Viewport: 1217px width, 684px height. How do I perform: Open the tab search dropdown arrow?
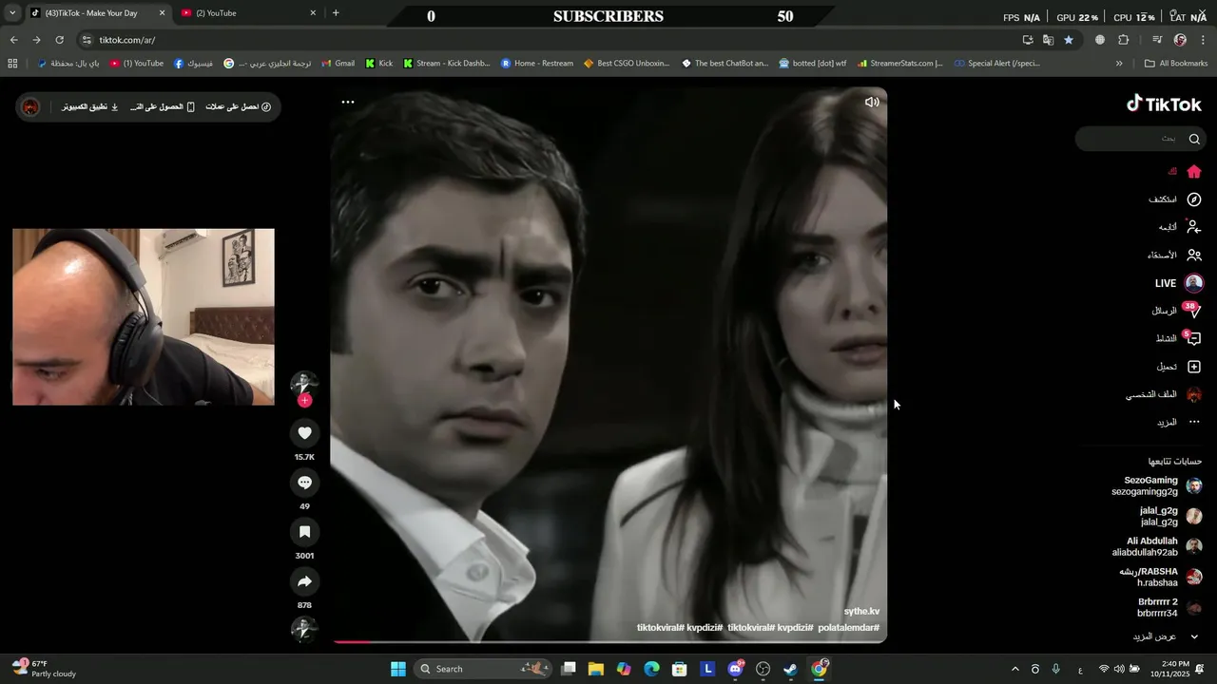pos(12,13)
